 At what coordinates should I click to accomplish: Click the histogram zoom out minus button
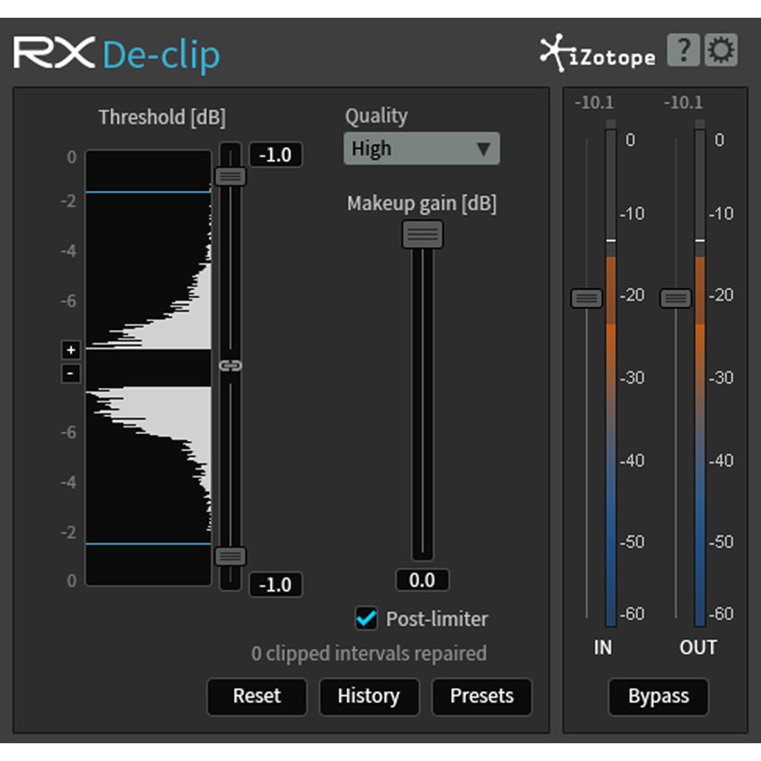point(71,374)
